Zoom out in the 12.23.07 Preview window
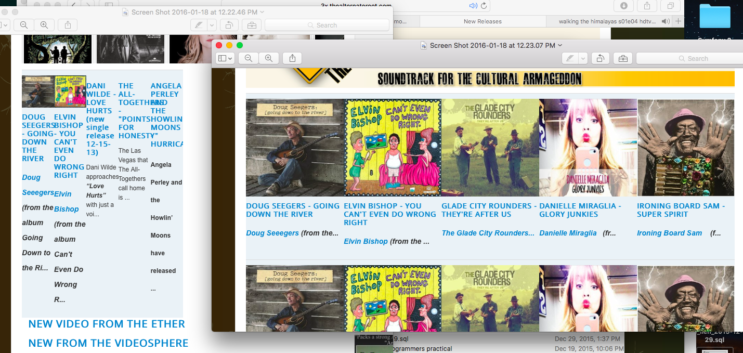This screenshot has height=353, width=743. 249,58
